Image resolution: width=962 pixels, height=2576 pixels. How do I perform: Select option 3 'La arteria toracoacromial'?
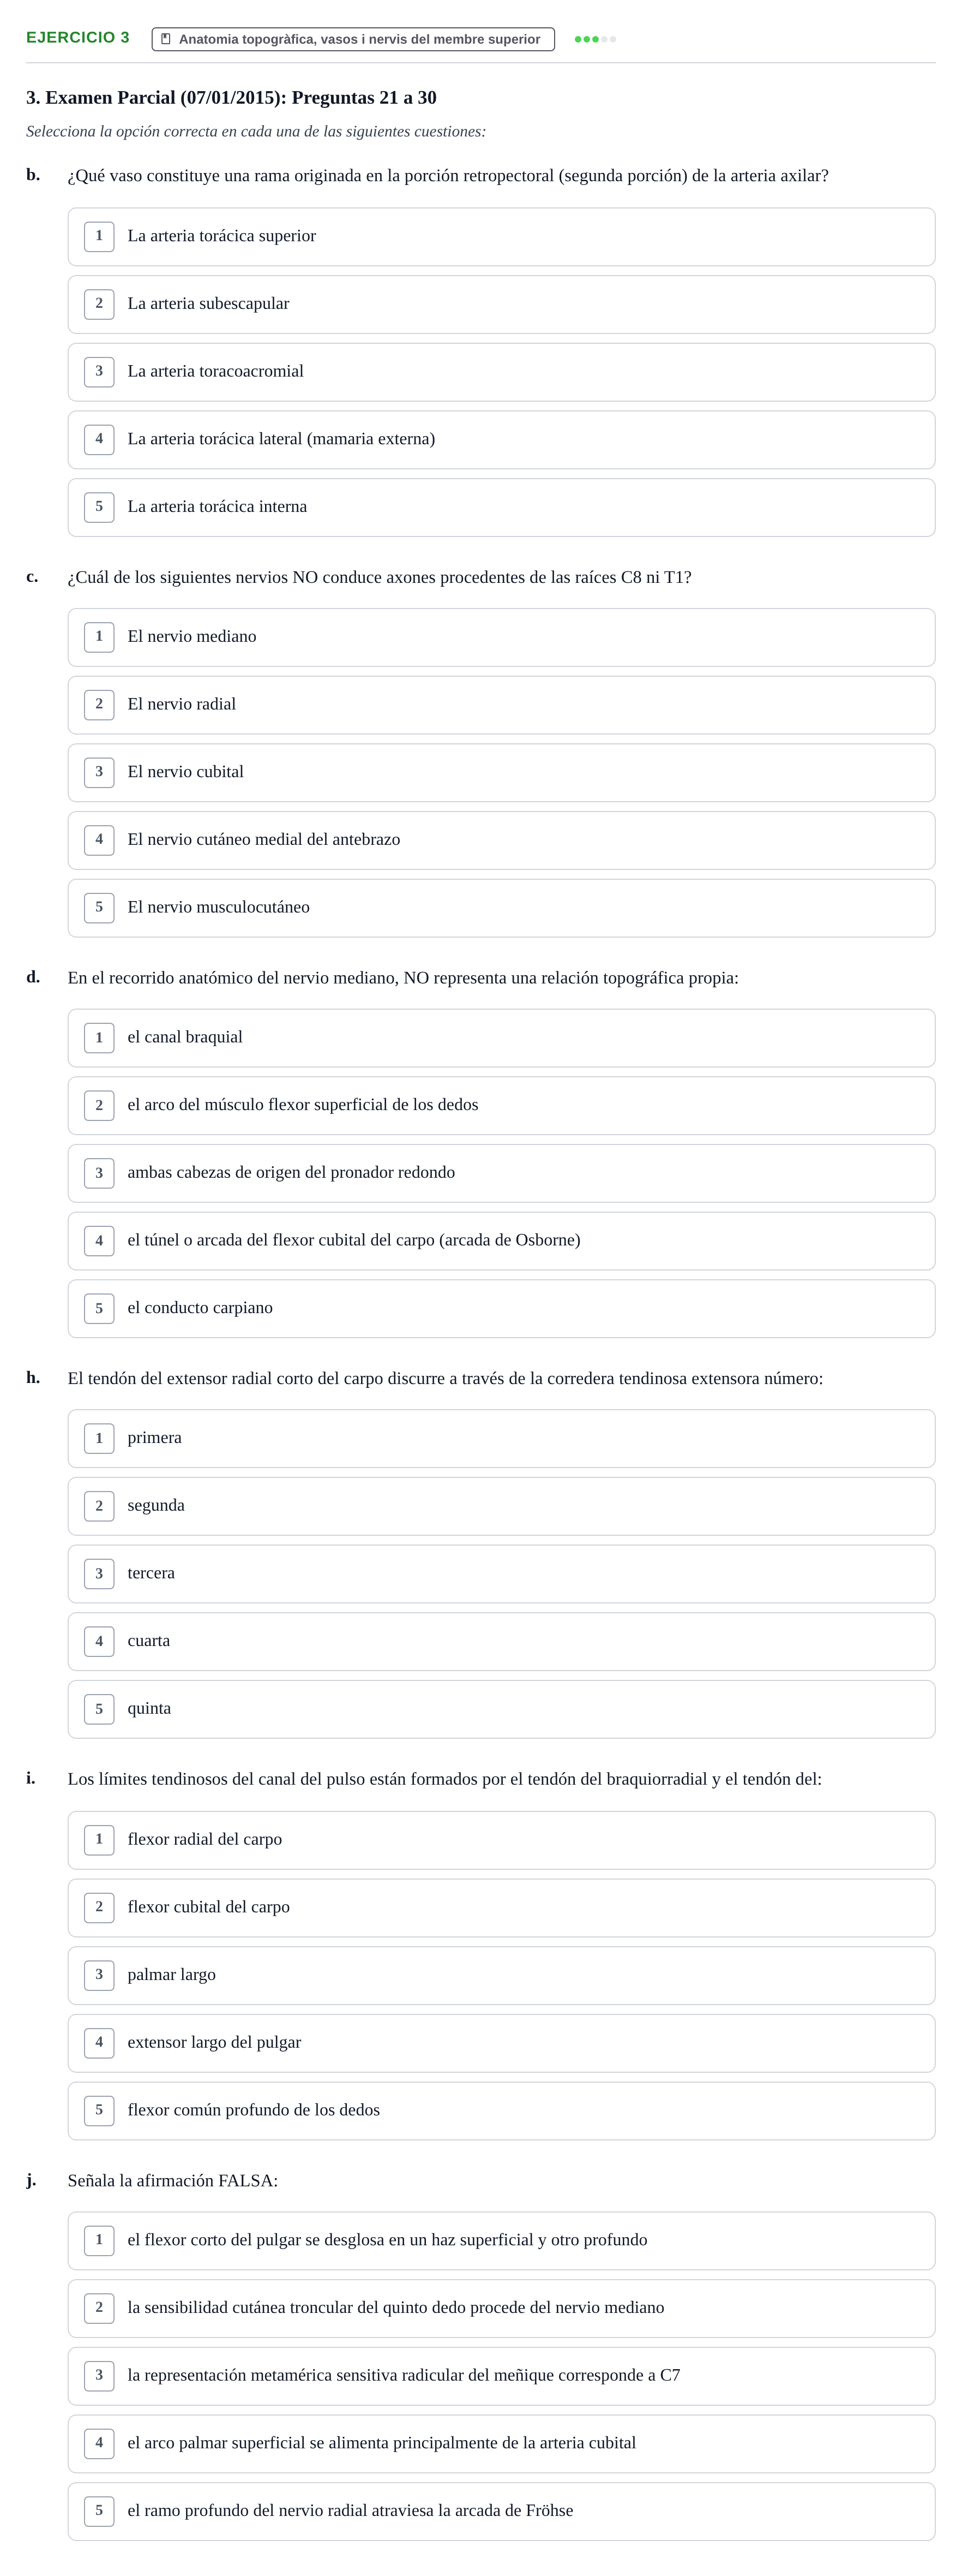[502, 372]
